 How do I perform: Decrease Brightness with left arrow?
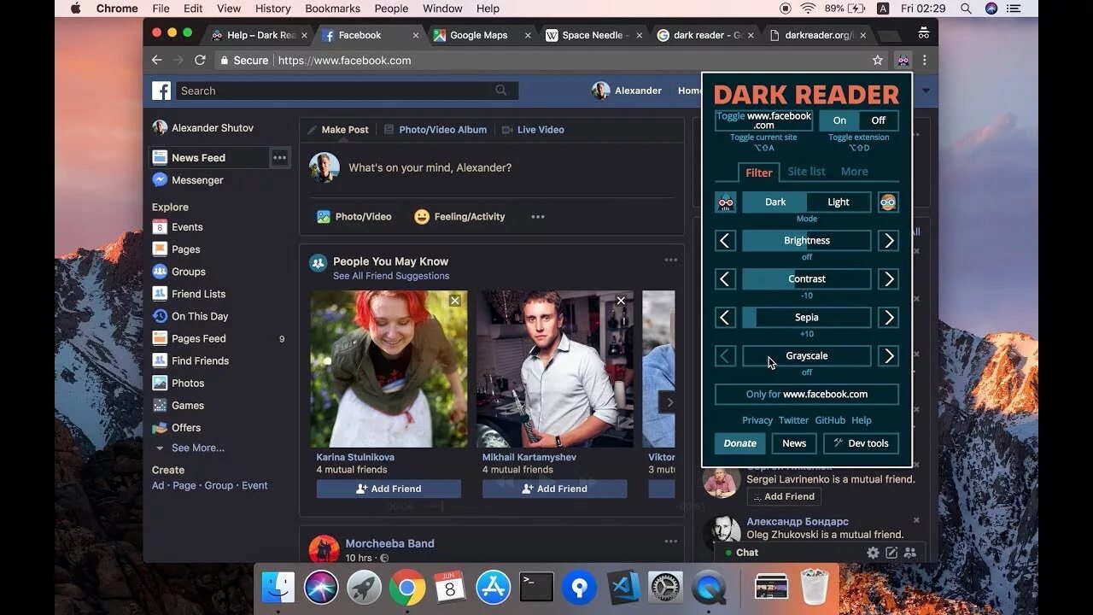(726, 241)
